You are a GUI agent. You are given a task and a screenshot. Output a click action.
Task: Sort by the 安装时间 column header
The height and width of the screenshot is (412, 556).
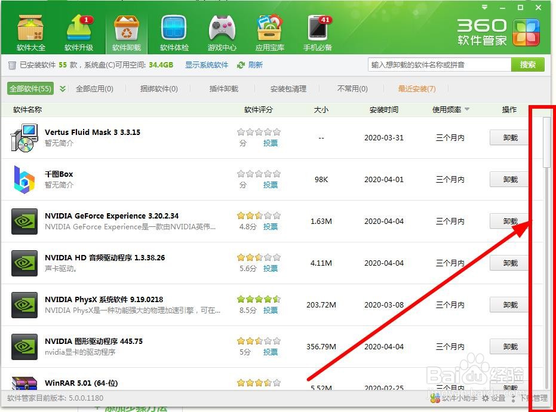(x=384, y=109)
